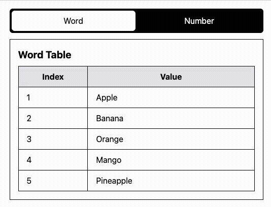
Task: Click the Pineapple cell
Action: pos(171,181)
